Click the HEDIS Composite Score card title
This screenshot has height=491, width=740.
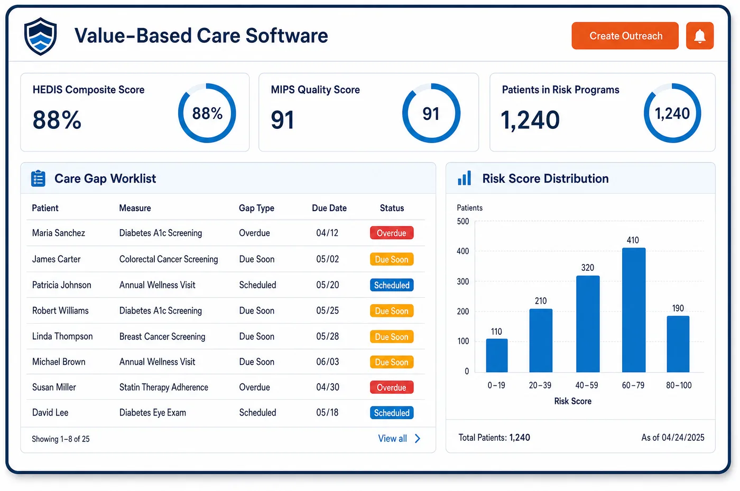(88, 90)
